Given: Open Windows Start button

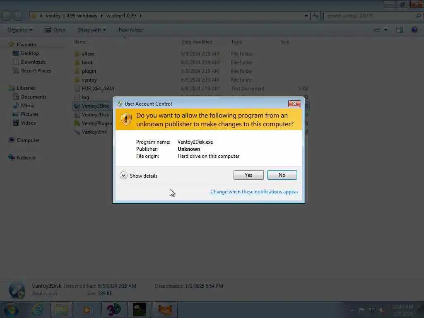Looking at the screenshot, I should 11,310.
